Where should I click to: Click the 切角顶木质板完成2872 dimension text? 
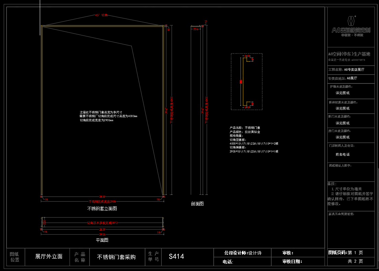coord(102,223)
